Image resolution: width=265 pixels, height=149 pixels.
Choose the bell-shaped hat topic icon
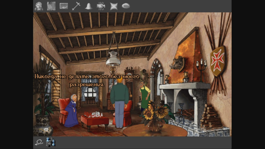click(x=88, y=6)
